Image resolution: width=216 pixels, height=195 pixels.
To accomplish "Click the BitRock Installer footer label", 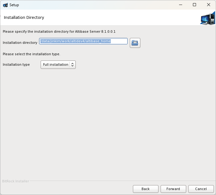I will point(16,181).
